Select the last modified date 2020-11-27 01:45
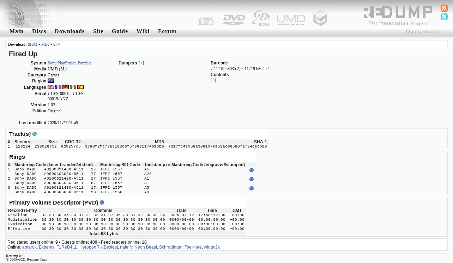 [x=63, y=123]
